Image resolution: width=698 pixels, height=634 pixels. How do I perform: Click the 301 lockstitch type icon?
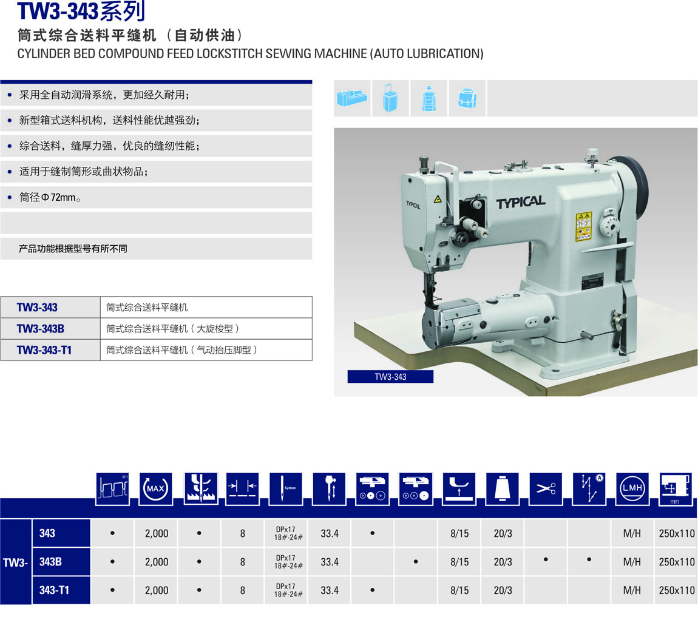(113, 489)
